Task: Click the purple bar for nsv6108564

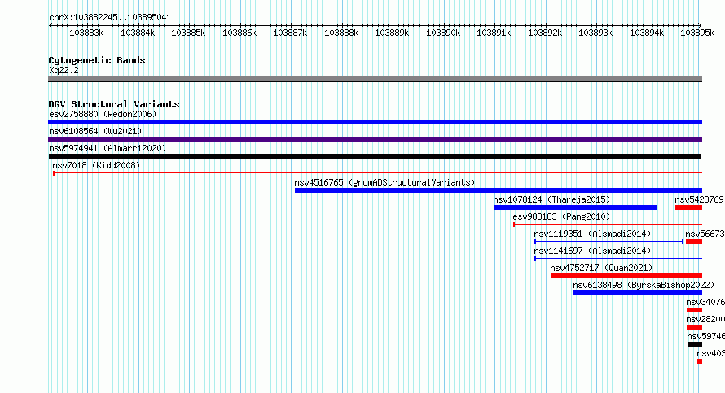Action: pyautogui.click(x=375, y=139)
